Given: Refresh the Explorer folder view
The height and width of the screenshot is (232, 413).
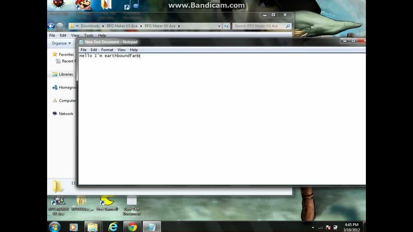Looking at the screenshot, I should pyautogui.click(x=226, y=26).
